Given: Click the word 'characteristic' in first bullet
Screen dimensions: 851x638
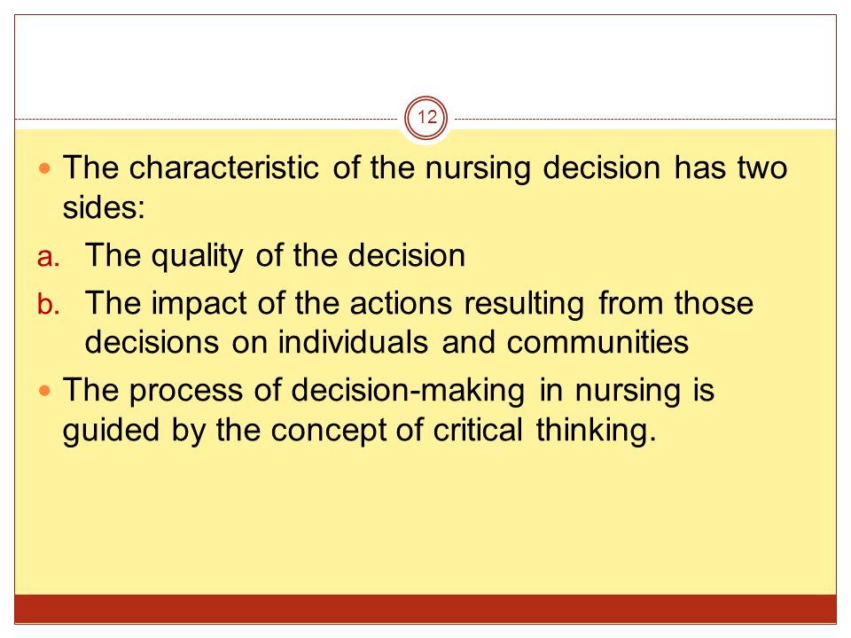Looking at the screenshot, I should click(223, 167).
